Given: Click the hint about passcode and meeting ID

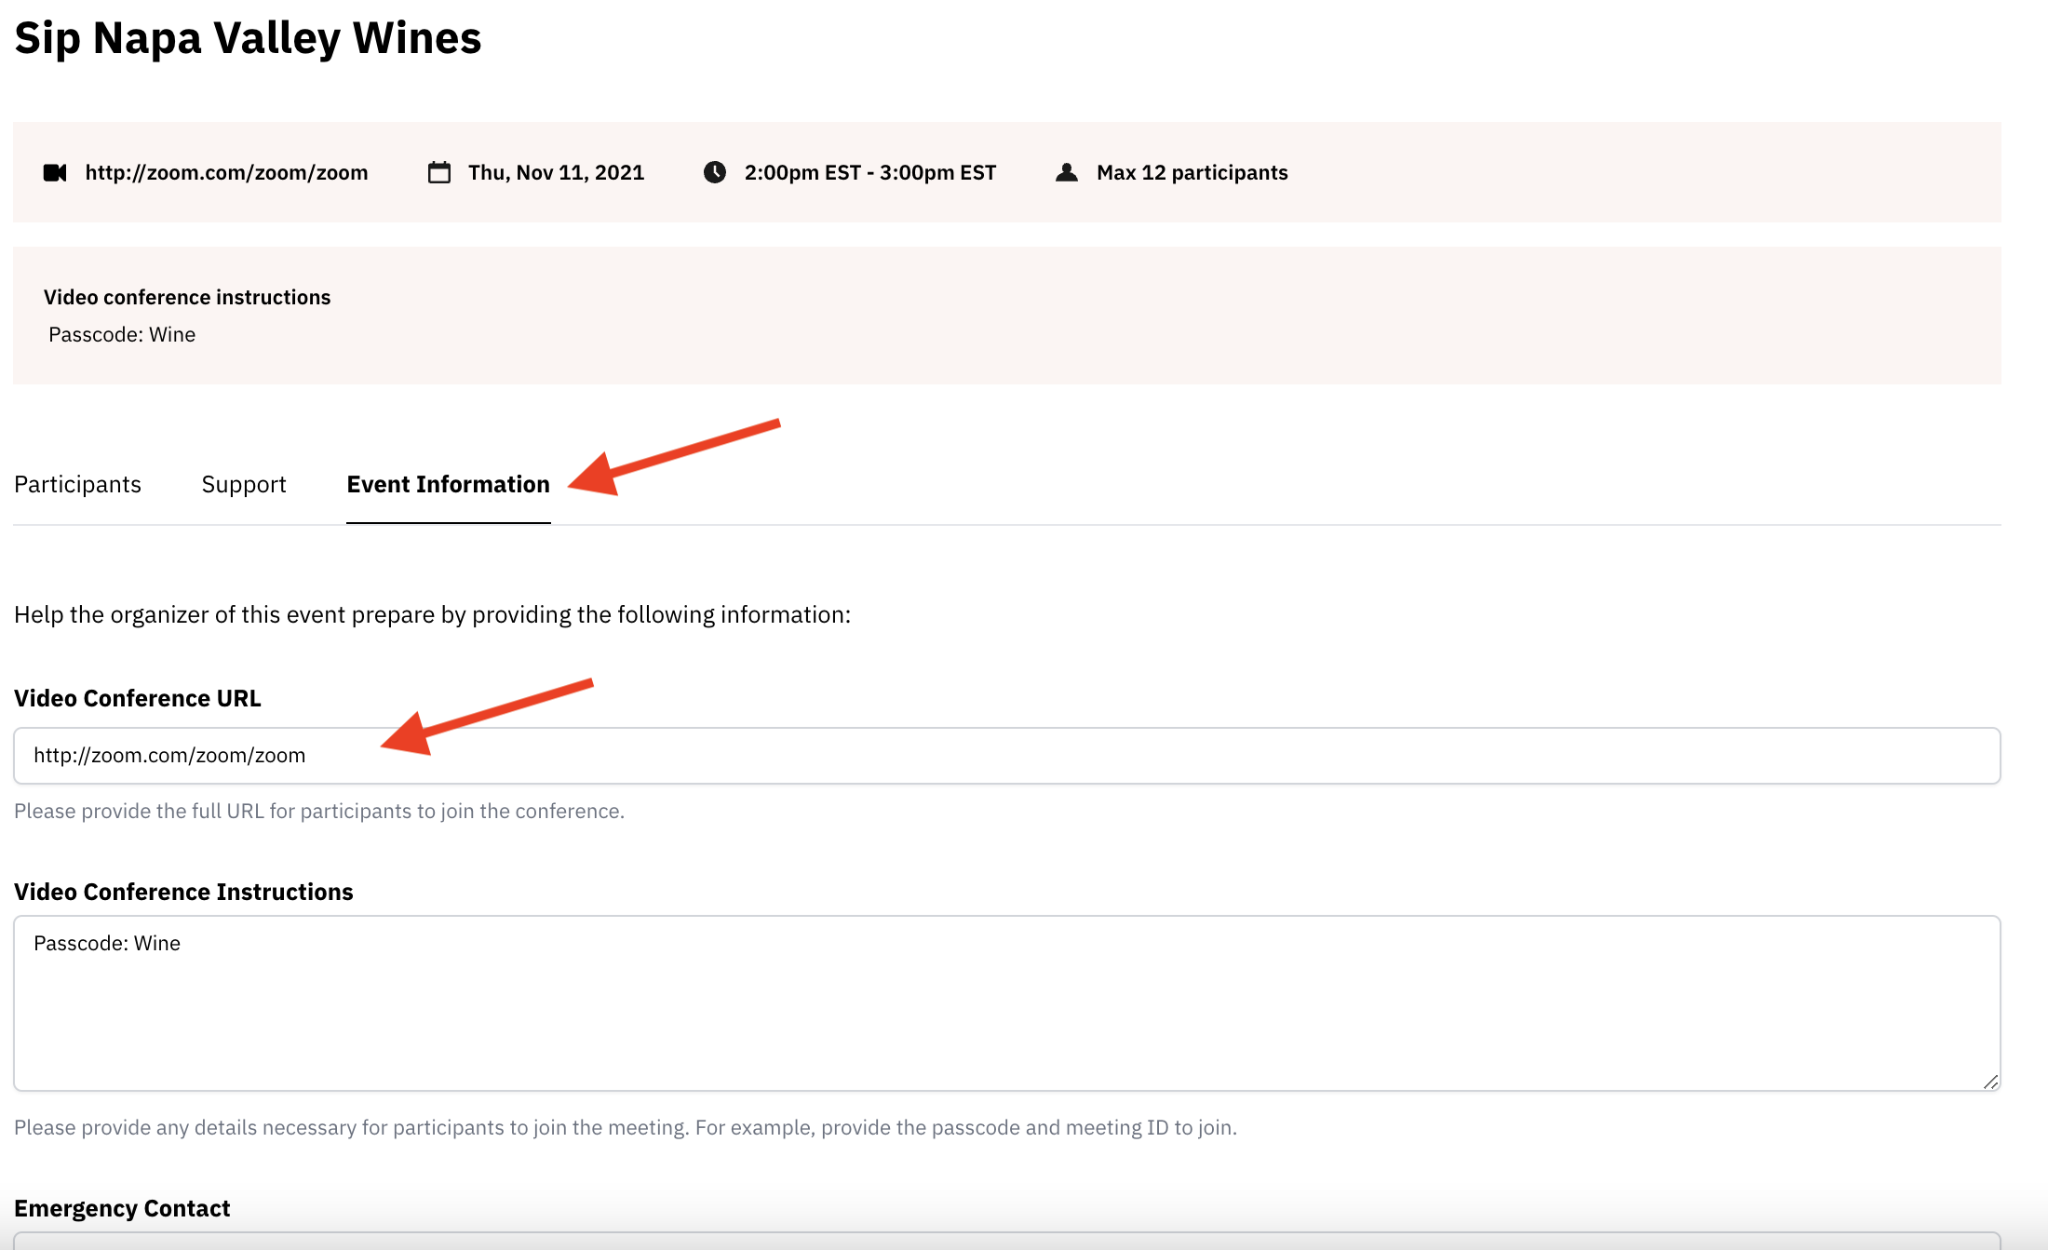Looking at the screenshot, I should point(626,1128).
